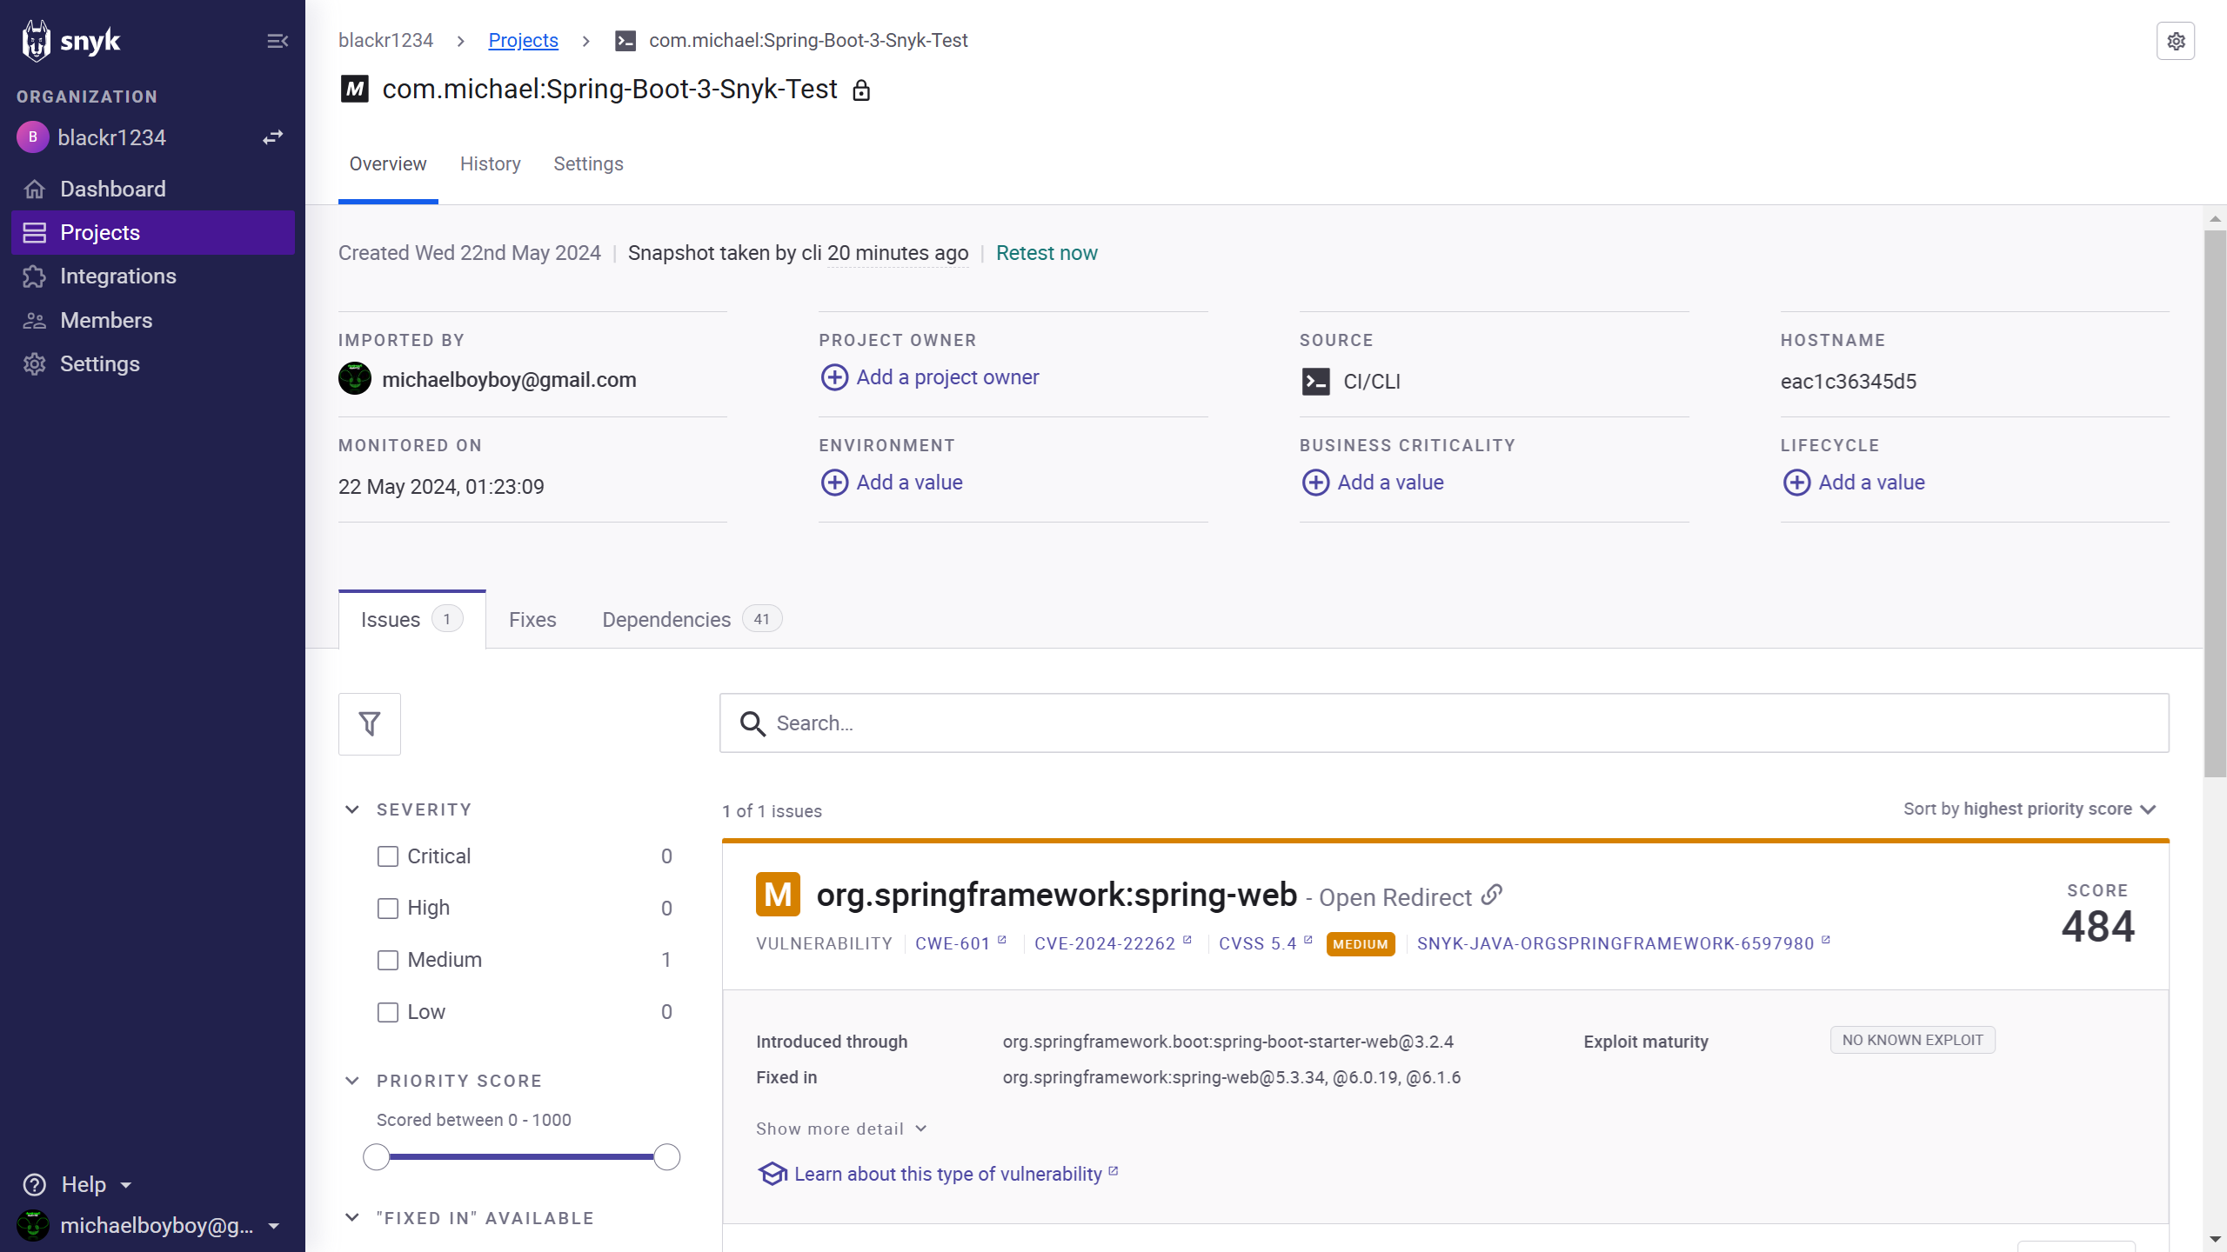Click the Help question mark icon
Viewport: 2227px width, 1252px height.
(35, 1184)
